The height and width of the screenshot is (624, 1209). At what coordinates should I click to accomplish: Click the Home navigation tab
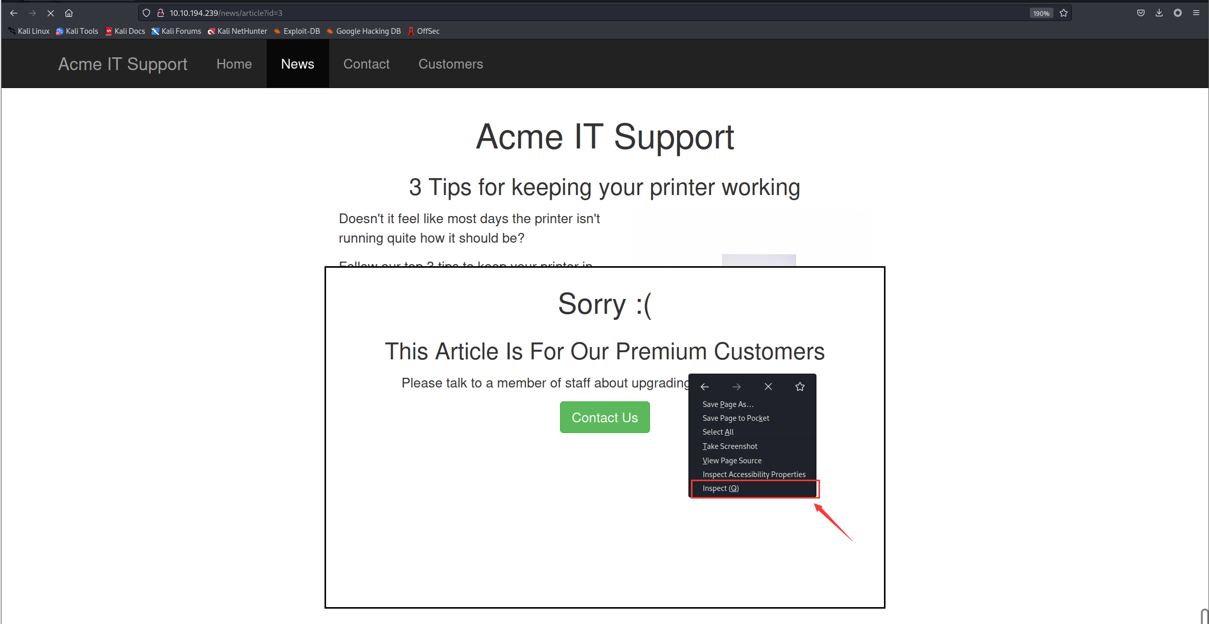tap(234, 63)
